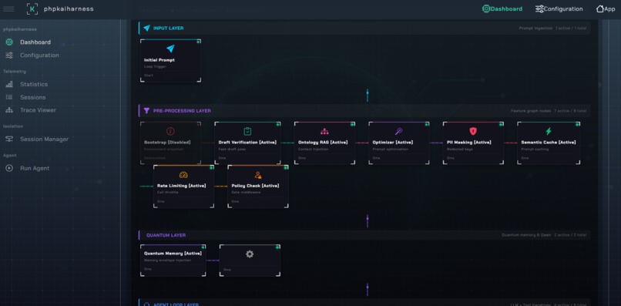This screenshot has height=306, width=621.
Task: Select the Initial Prompt node title
Action: tap(159, 60)
